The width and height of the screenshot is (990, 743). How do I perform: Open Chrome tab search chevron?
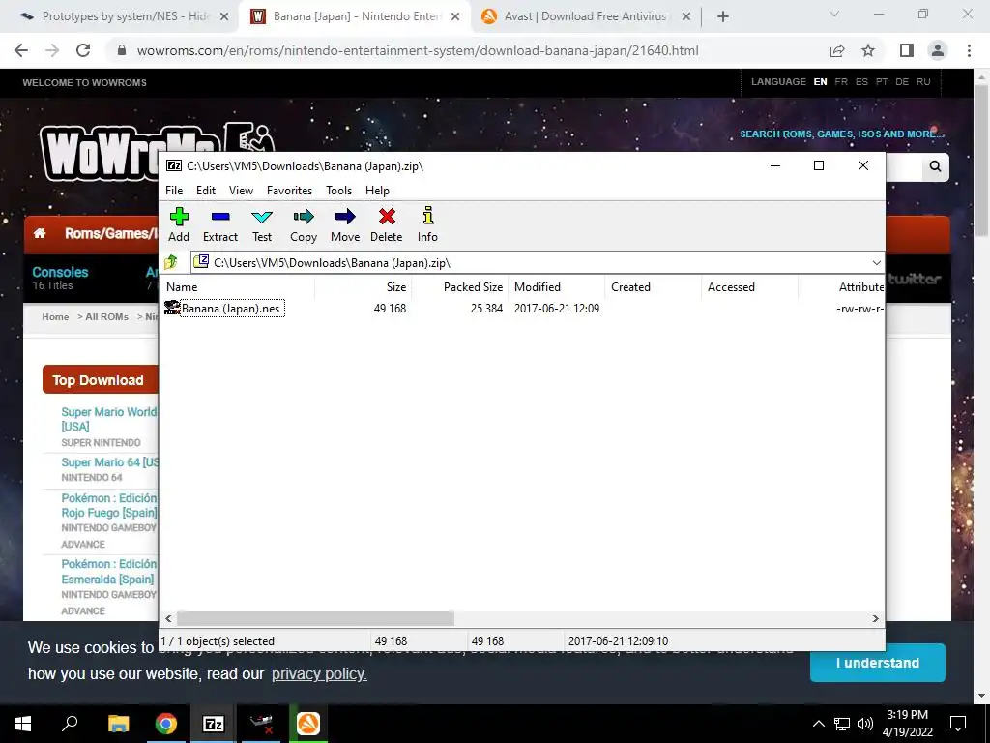pyautogui.click(x=834, y=14)
